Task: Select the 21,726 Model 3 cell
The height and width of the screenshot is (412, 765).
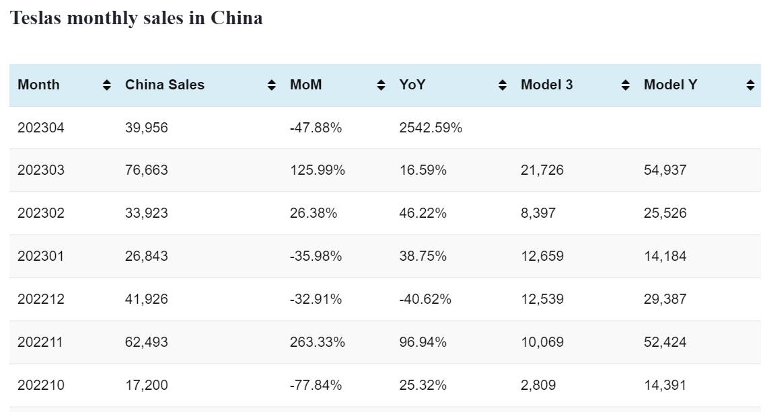Action: 542,170
